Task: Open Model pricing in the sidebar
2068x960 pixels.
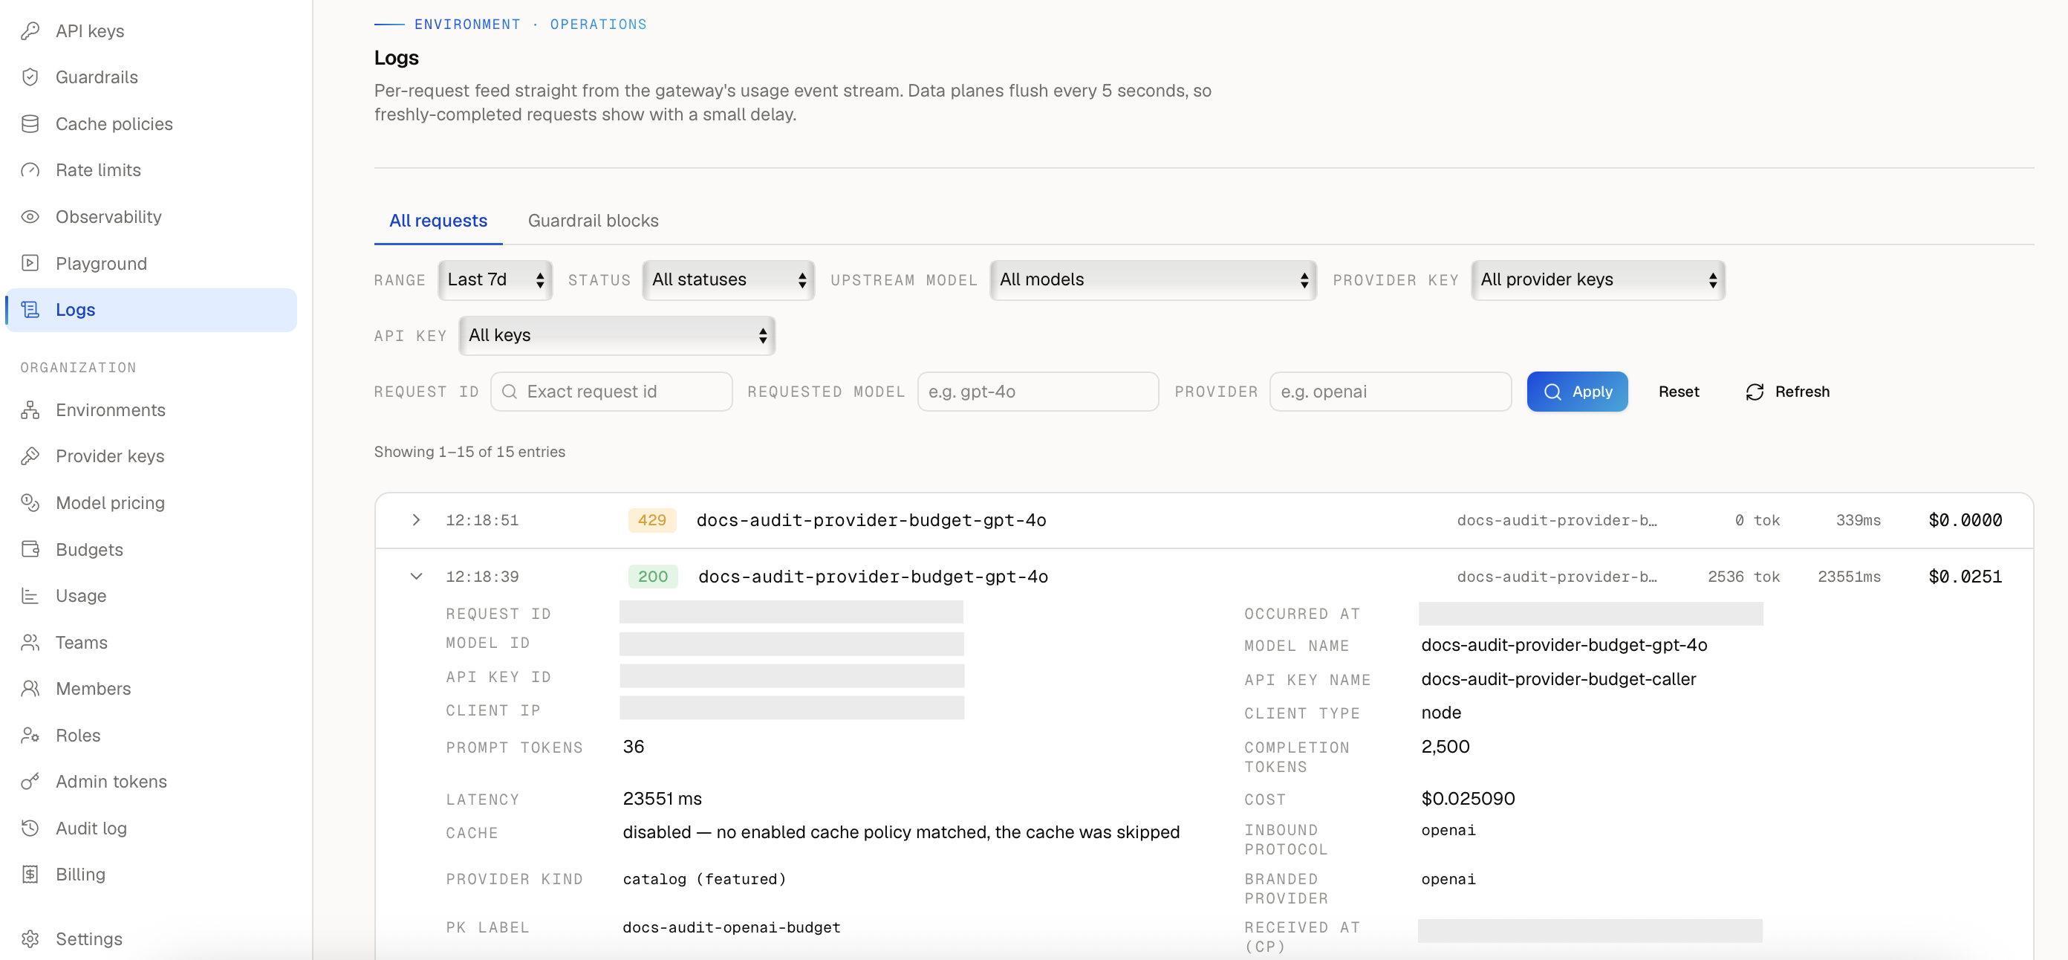Action: (x=152, y=502)
